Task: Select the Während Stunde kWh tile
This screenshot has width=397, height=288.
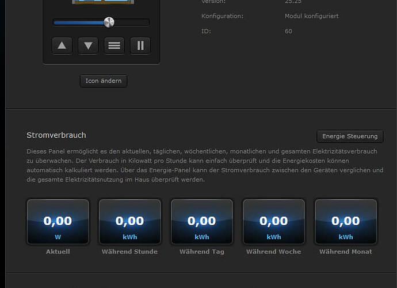Action: [x=129, y=222]
